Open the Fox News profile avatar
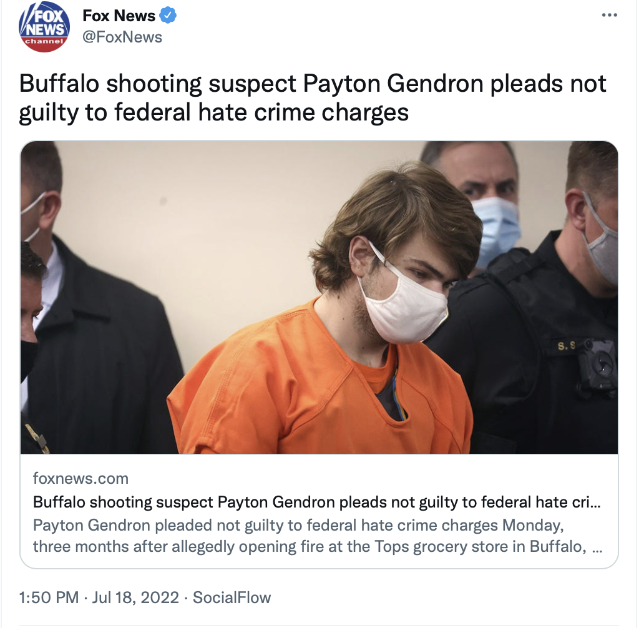Viewport: 644px width, 628px height. 44,27
